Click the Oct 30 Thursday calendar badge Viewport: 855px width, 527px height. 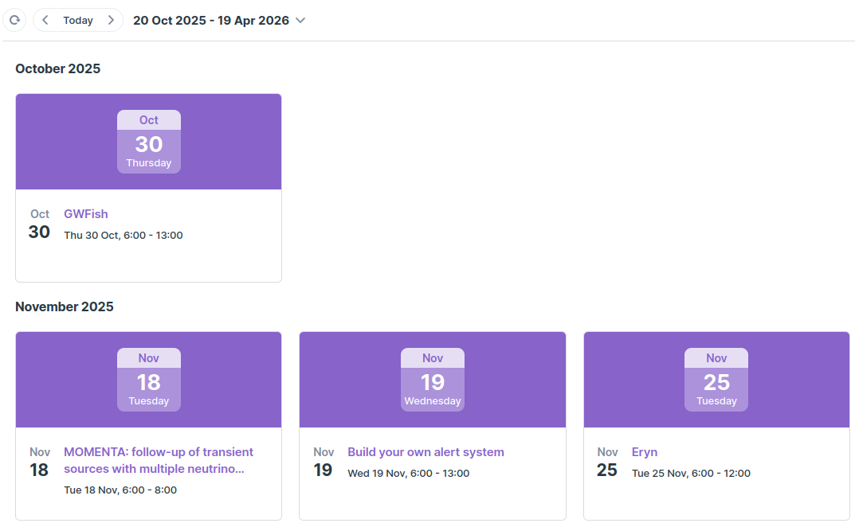tap(149, 142)
